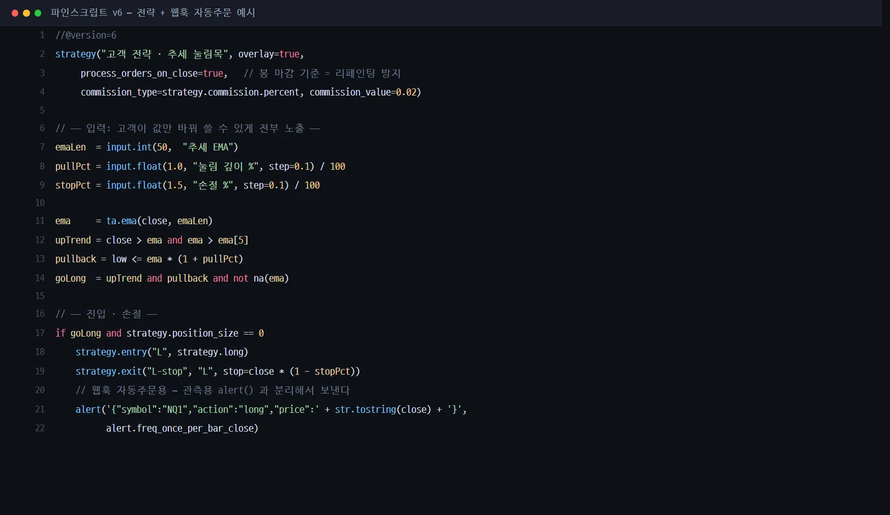Click the "ema[5]" history reference
The height and width of the screenshot is (515, 890).
coord(233,240)
